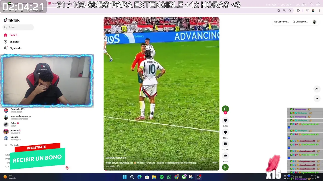The image size is (323, 181).
Task: Open OBS Studio from taskbar
Action: coord(199,177)
